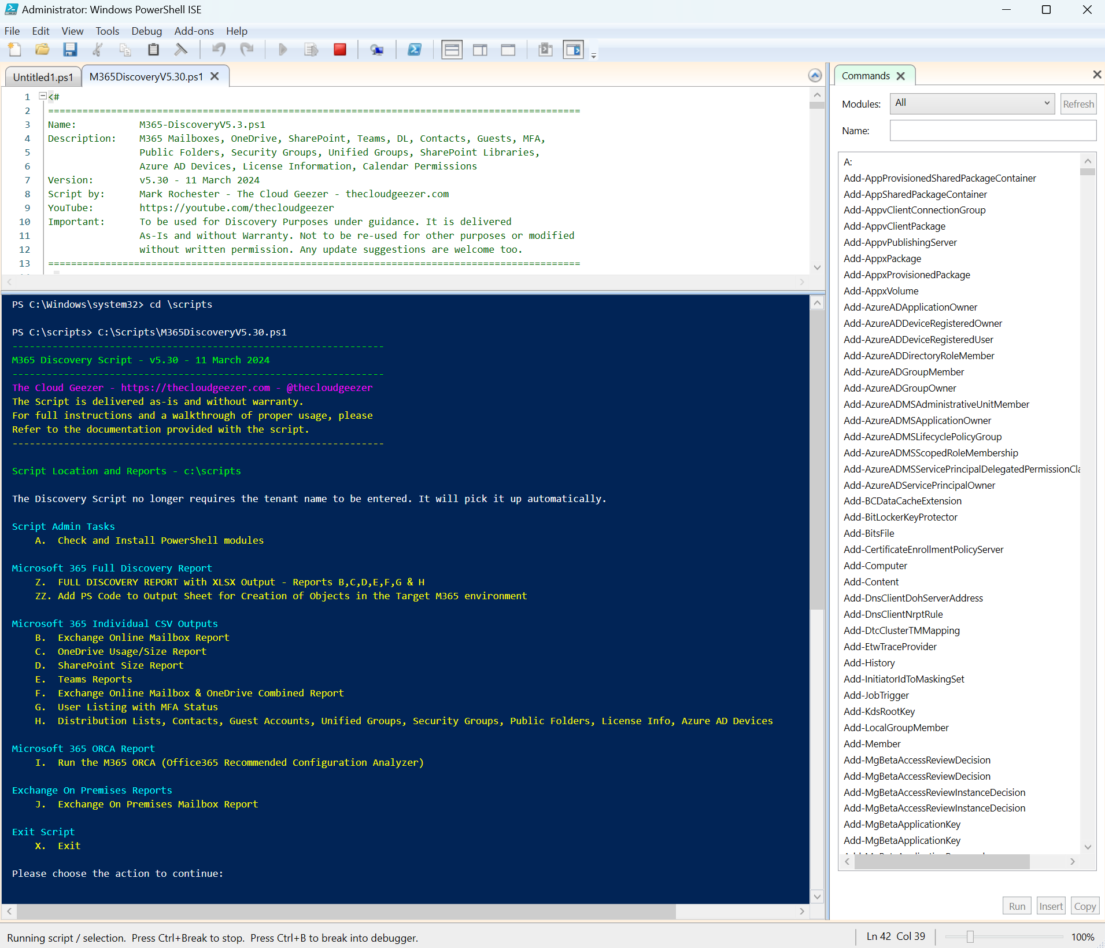Copy the selected command

(x=1084, y=905)
